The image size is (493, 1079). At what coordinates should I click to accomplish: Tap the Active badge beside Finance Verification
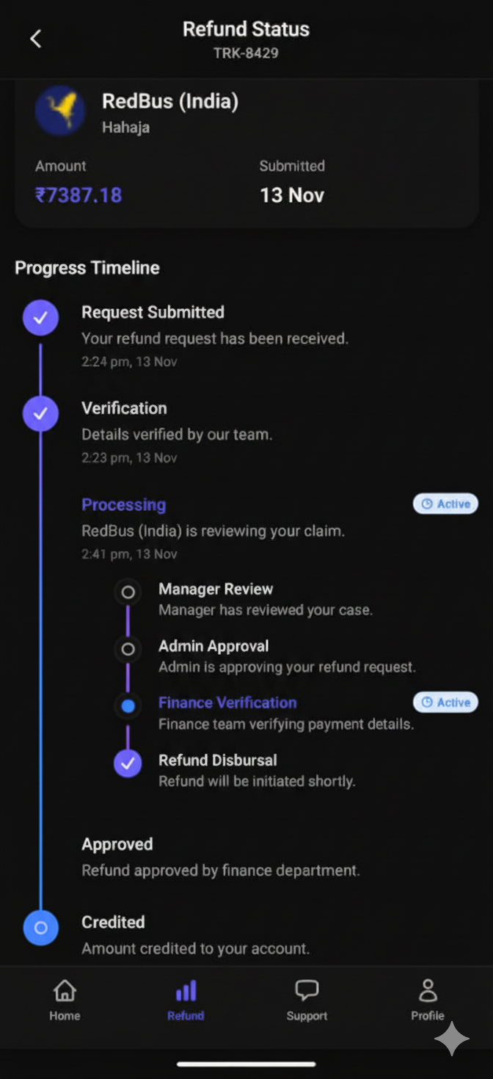tap(445, 702)
